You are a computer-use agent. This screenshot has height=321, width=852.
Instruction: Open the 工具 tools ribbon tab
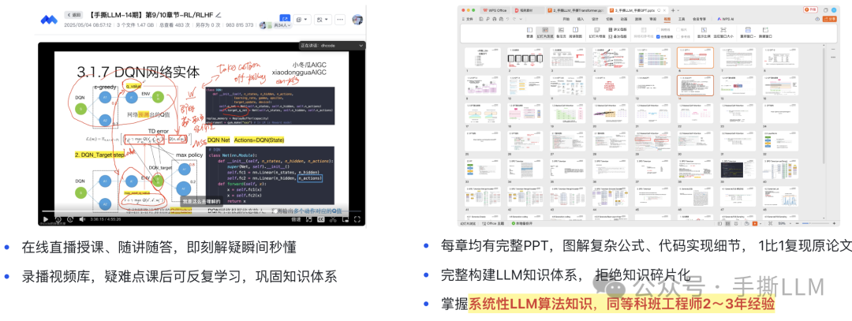tap(682, 19)
